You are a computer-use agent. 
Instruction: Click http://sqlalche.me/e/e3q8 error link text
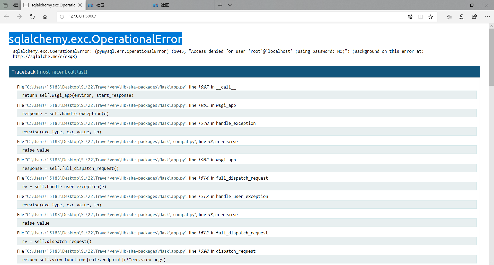[x=45, y=56]
